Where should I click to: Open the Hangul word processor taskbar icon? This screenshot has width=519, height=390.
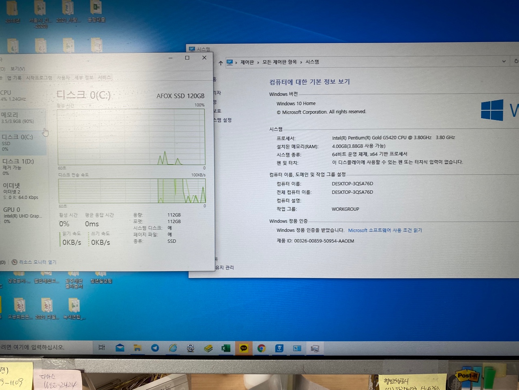279,348
